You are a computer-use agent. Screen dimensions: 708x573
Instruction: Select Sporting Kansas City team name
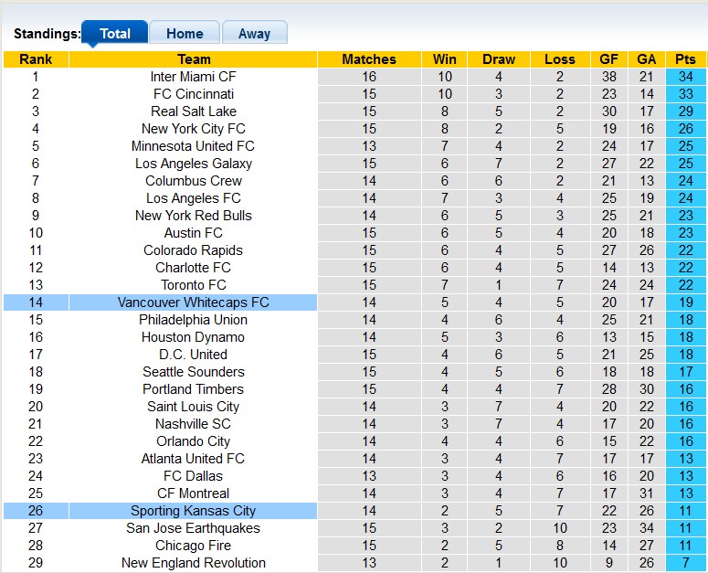click(x=194, y=511)
